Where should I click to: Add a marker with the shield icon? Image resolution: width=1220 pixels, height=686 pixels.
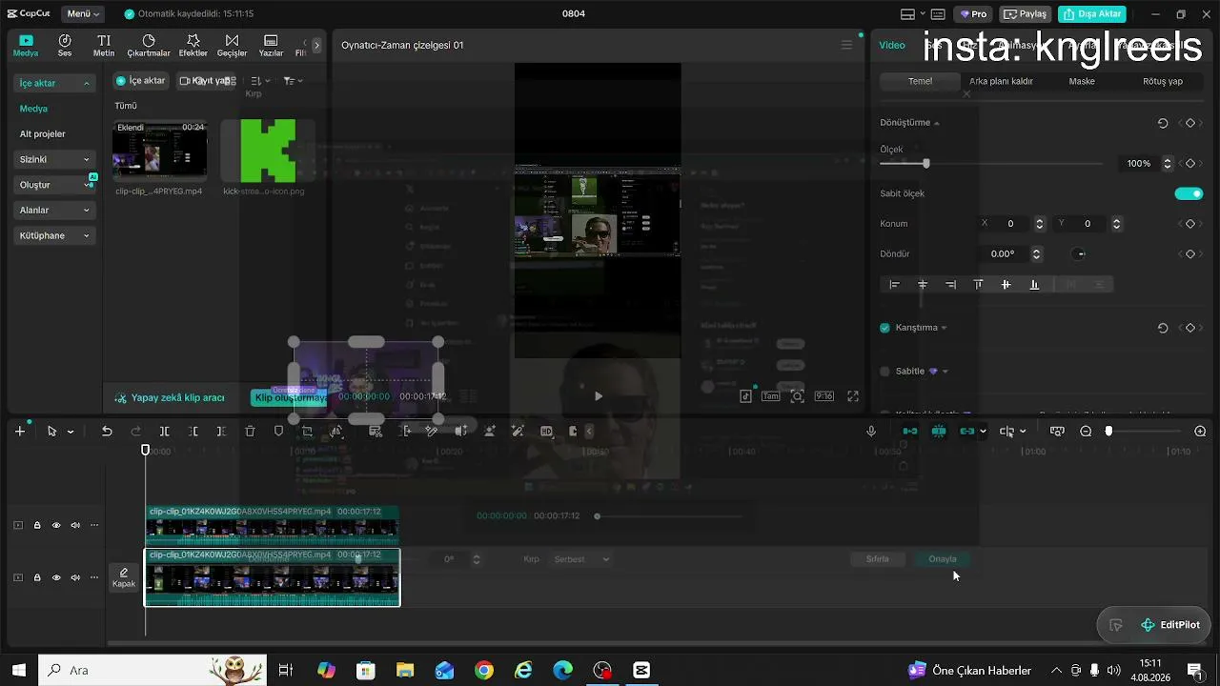(278, 432)
